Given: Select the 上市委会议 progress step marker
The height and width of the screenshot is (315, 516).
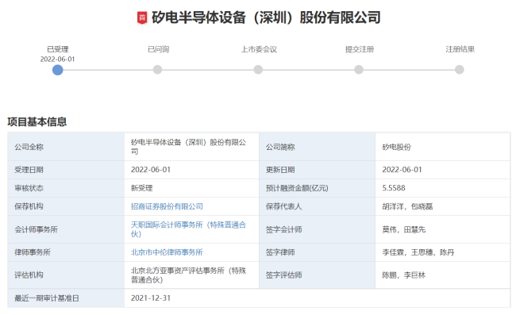Looking at the screenshot, I should coord(258,70).
